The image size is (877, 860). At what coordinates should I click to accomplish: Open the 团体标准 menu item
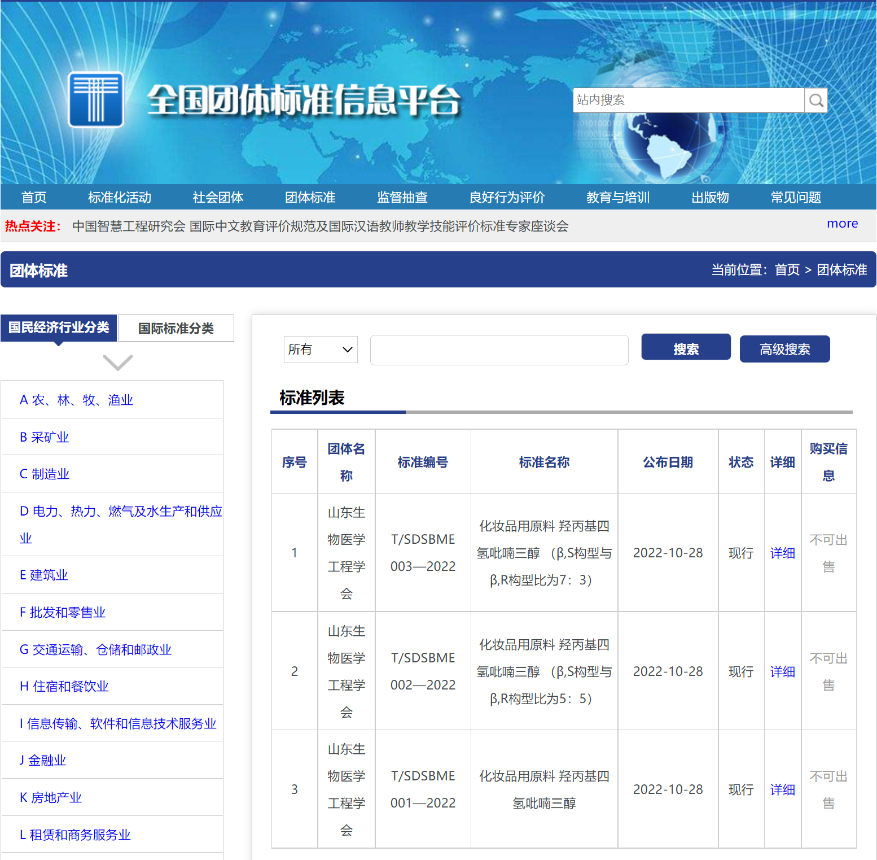(x=309, y=197)
